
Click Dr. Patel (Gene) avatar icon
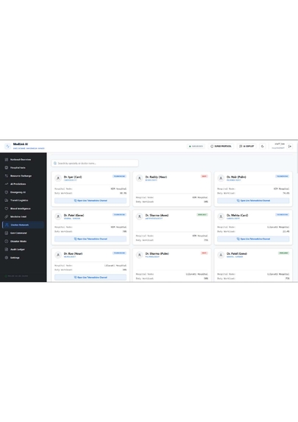(58, 217)
